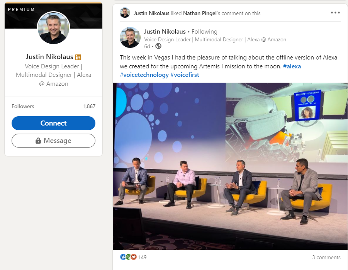Image resolution: width=348 pixels, height=270 pixels.
Task: Open the #alexa hashtag
Action: 292,66
